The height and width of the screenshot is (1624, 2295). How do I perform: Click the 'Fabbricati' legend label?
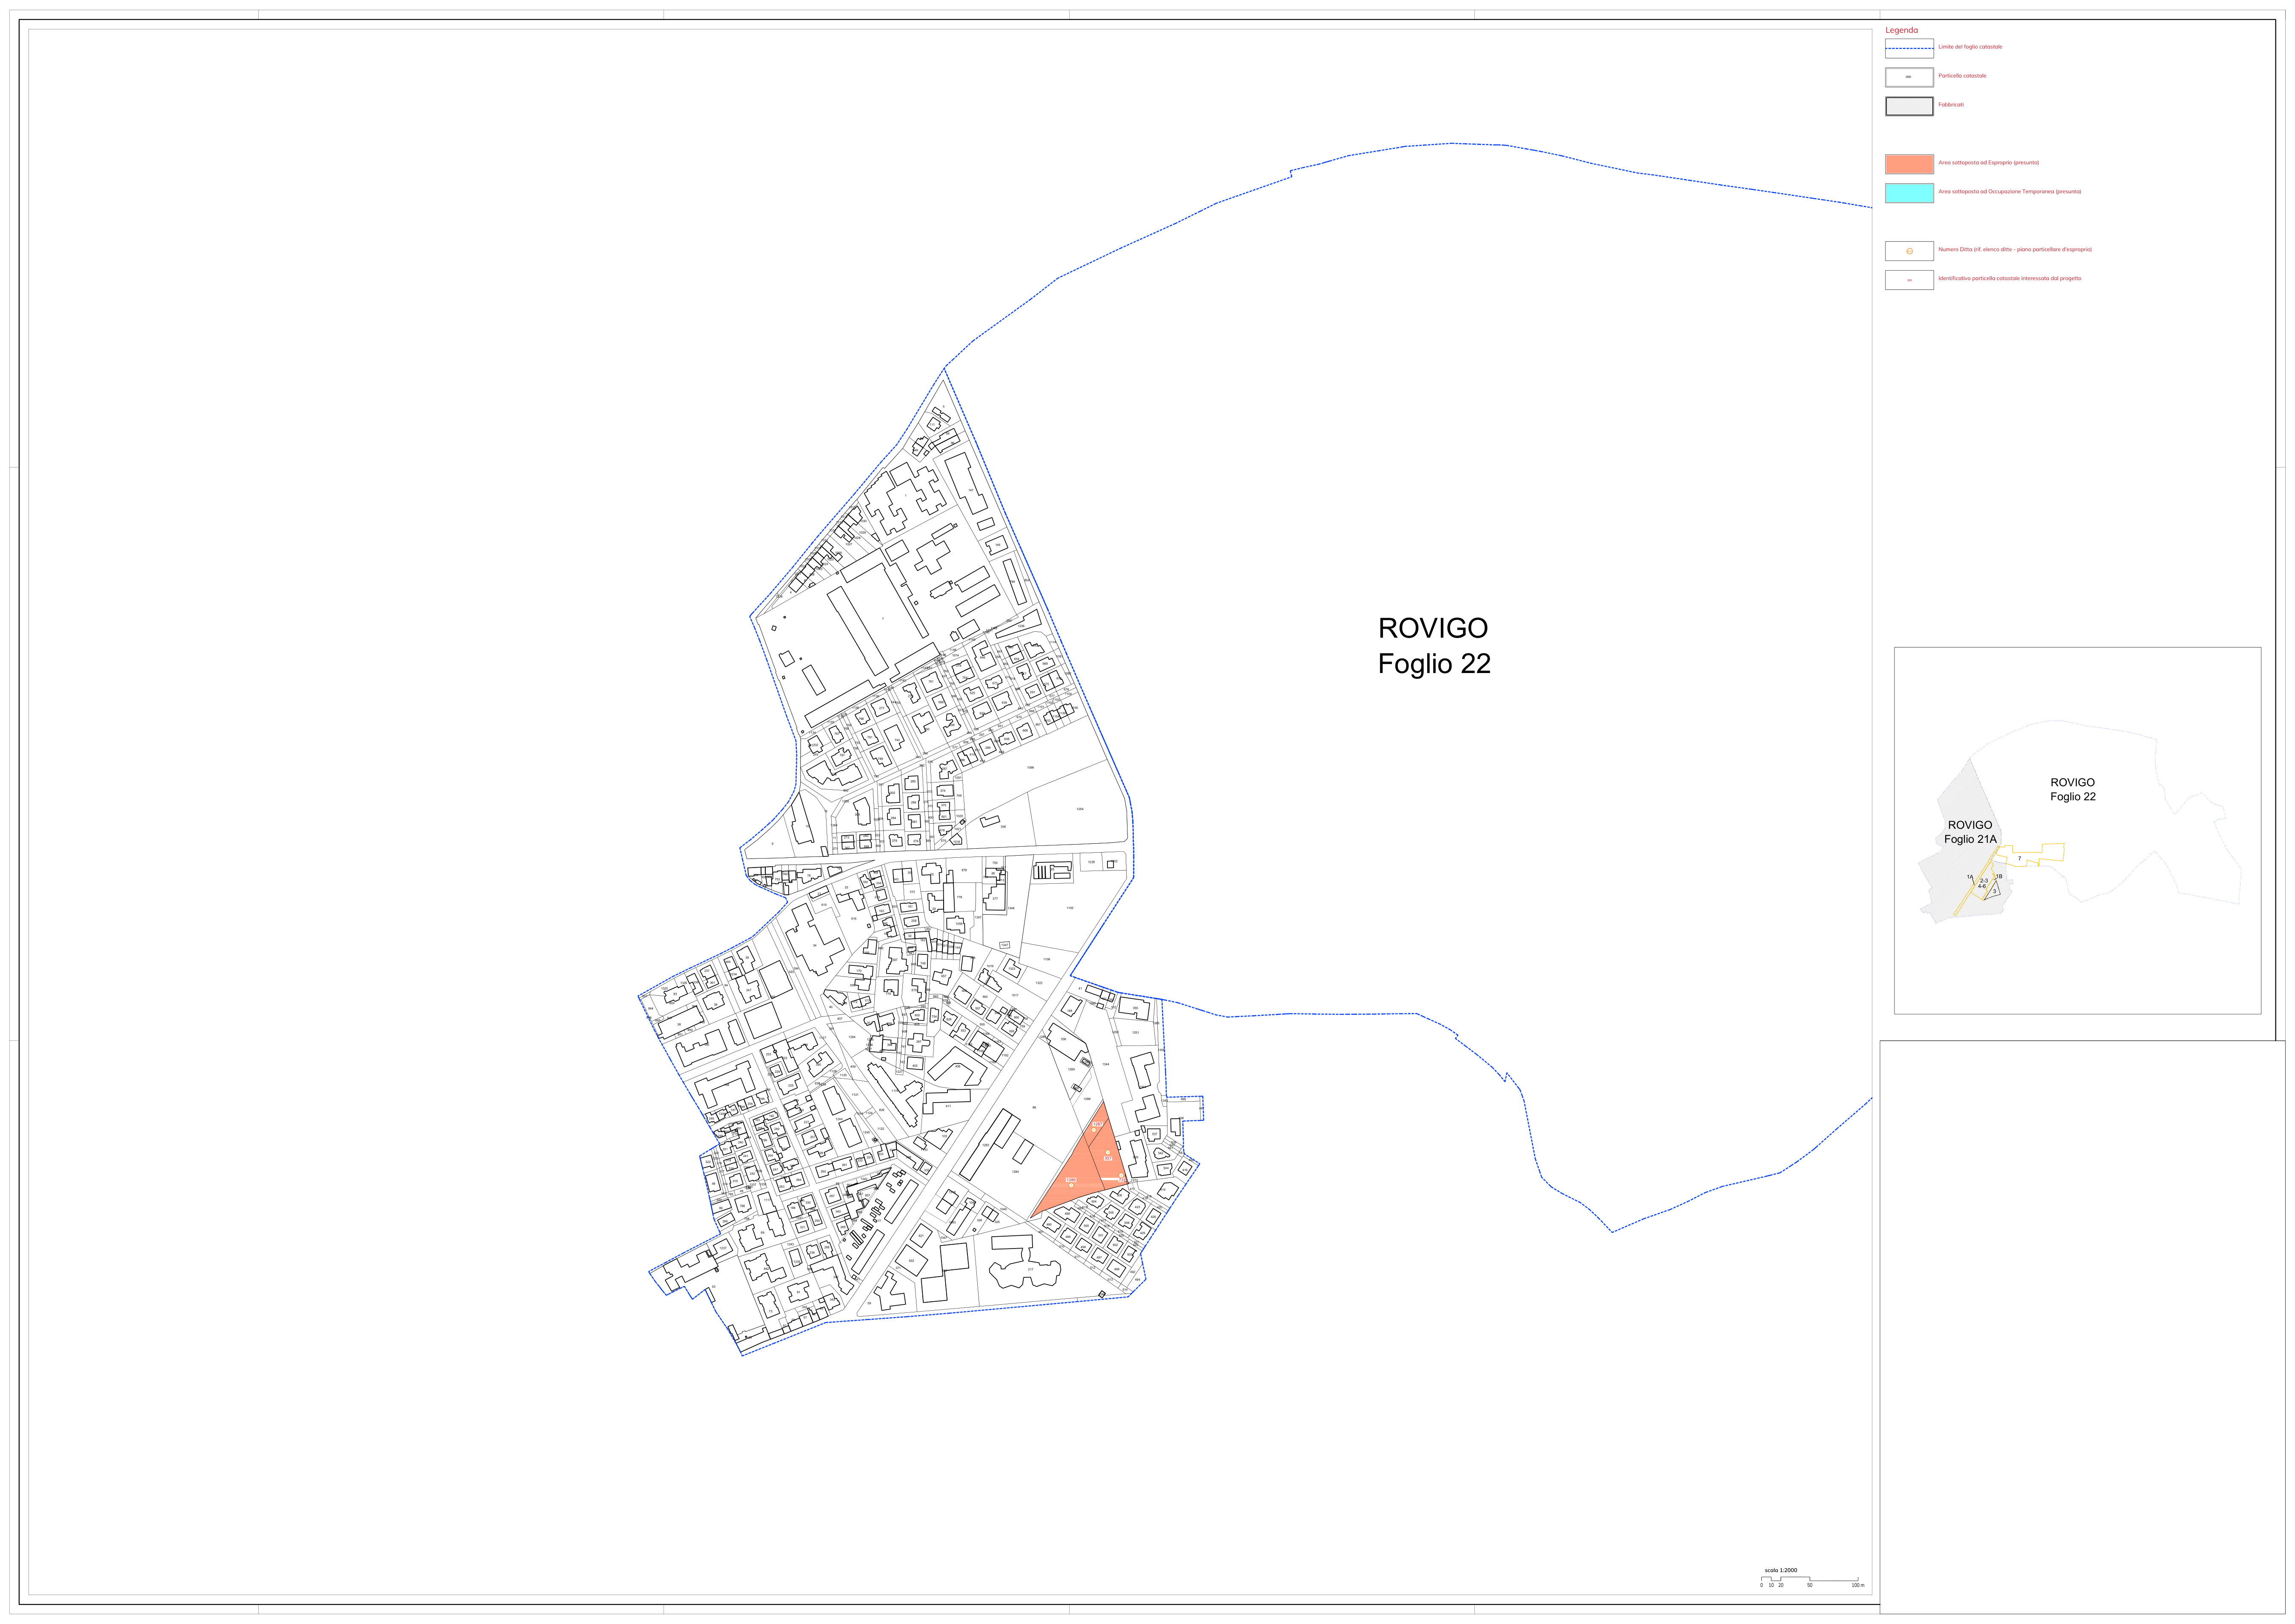point(1950,105)
